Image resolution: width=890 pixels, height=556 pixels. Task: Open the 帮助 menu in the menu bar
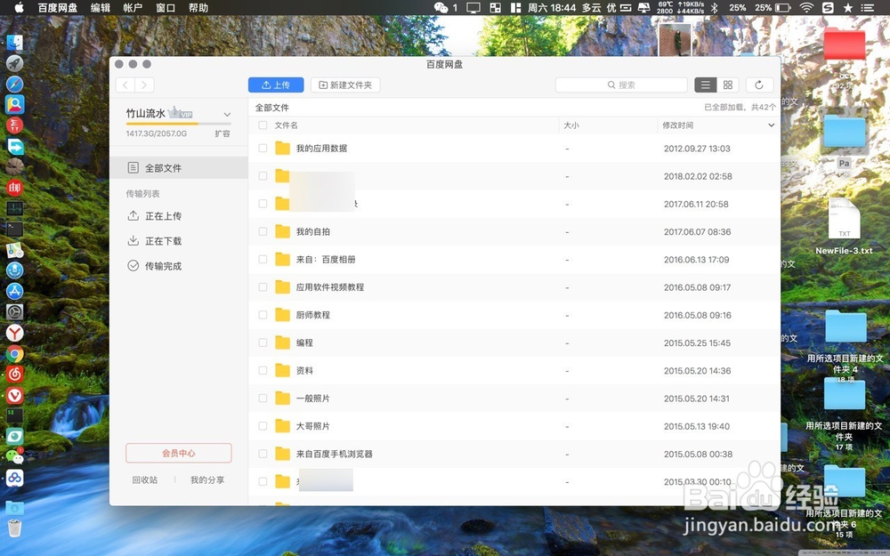[199, 8]
